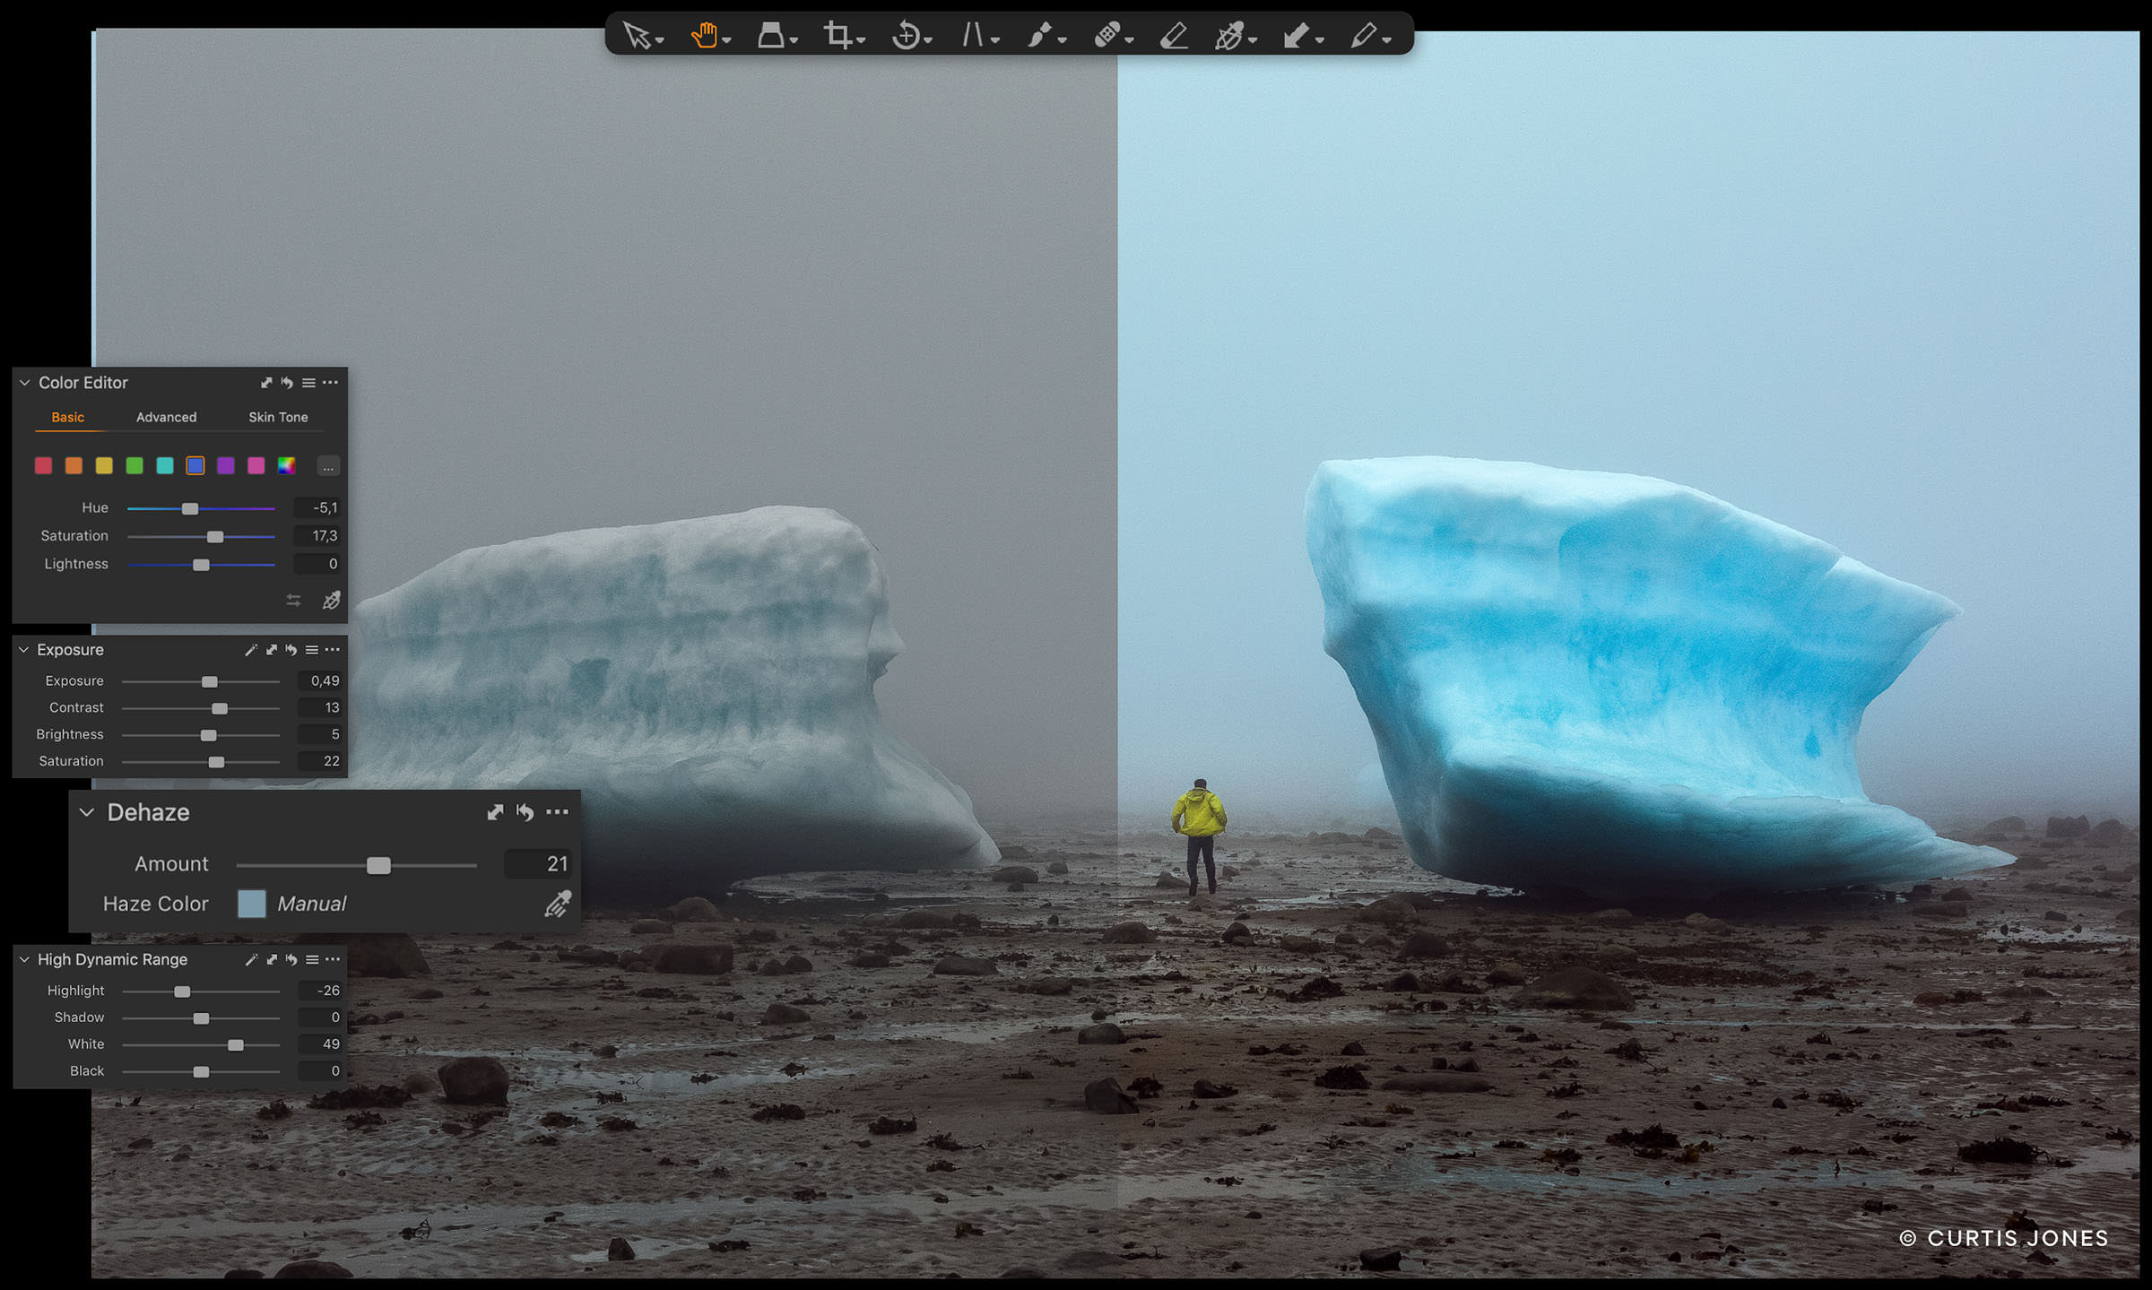Image resolution: width=2152 pixels, height=1290 pixels.
Task: Select the yellow color range swatch
Action: pyautogui.click(x=104, y=465)
